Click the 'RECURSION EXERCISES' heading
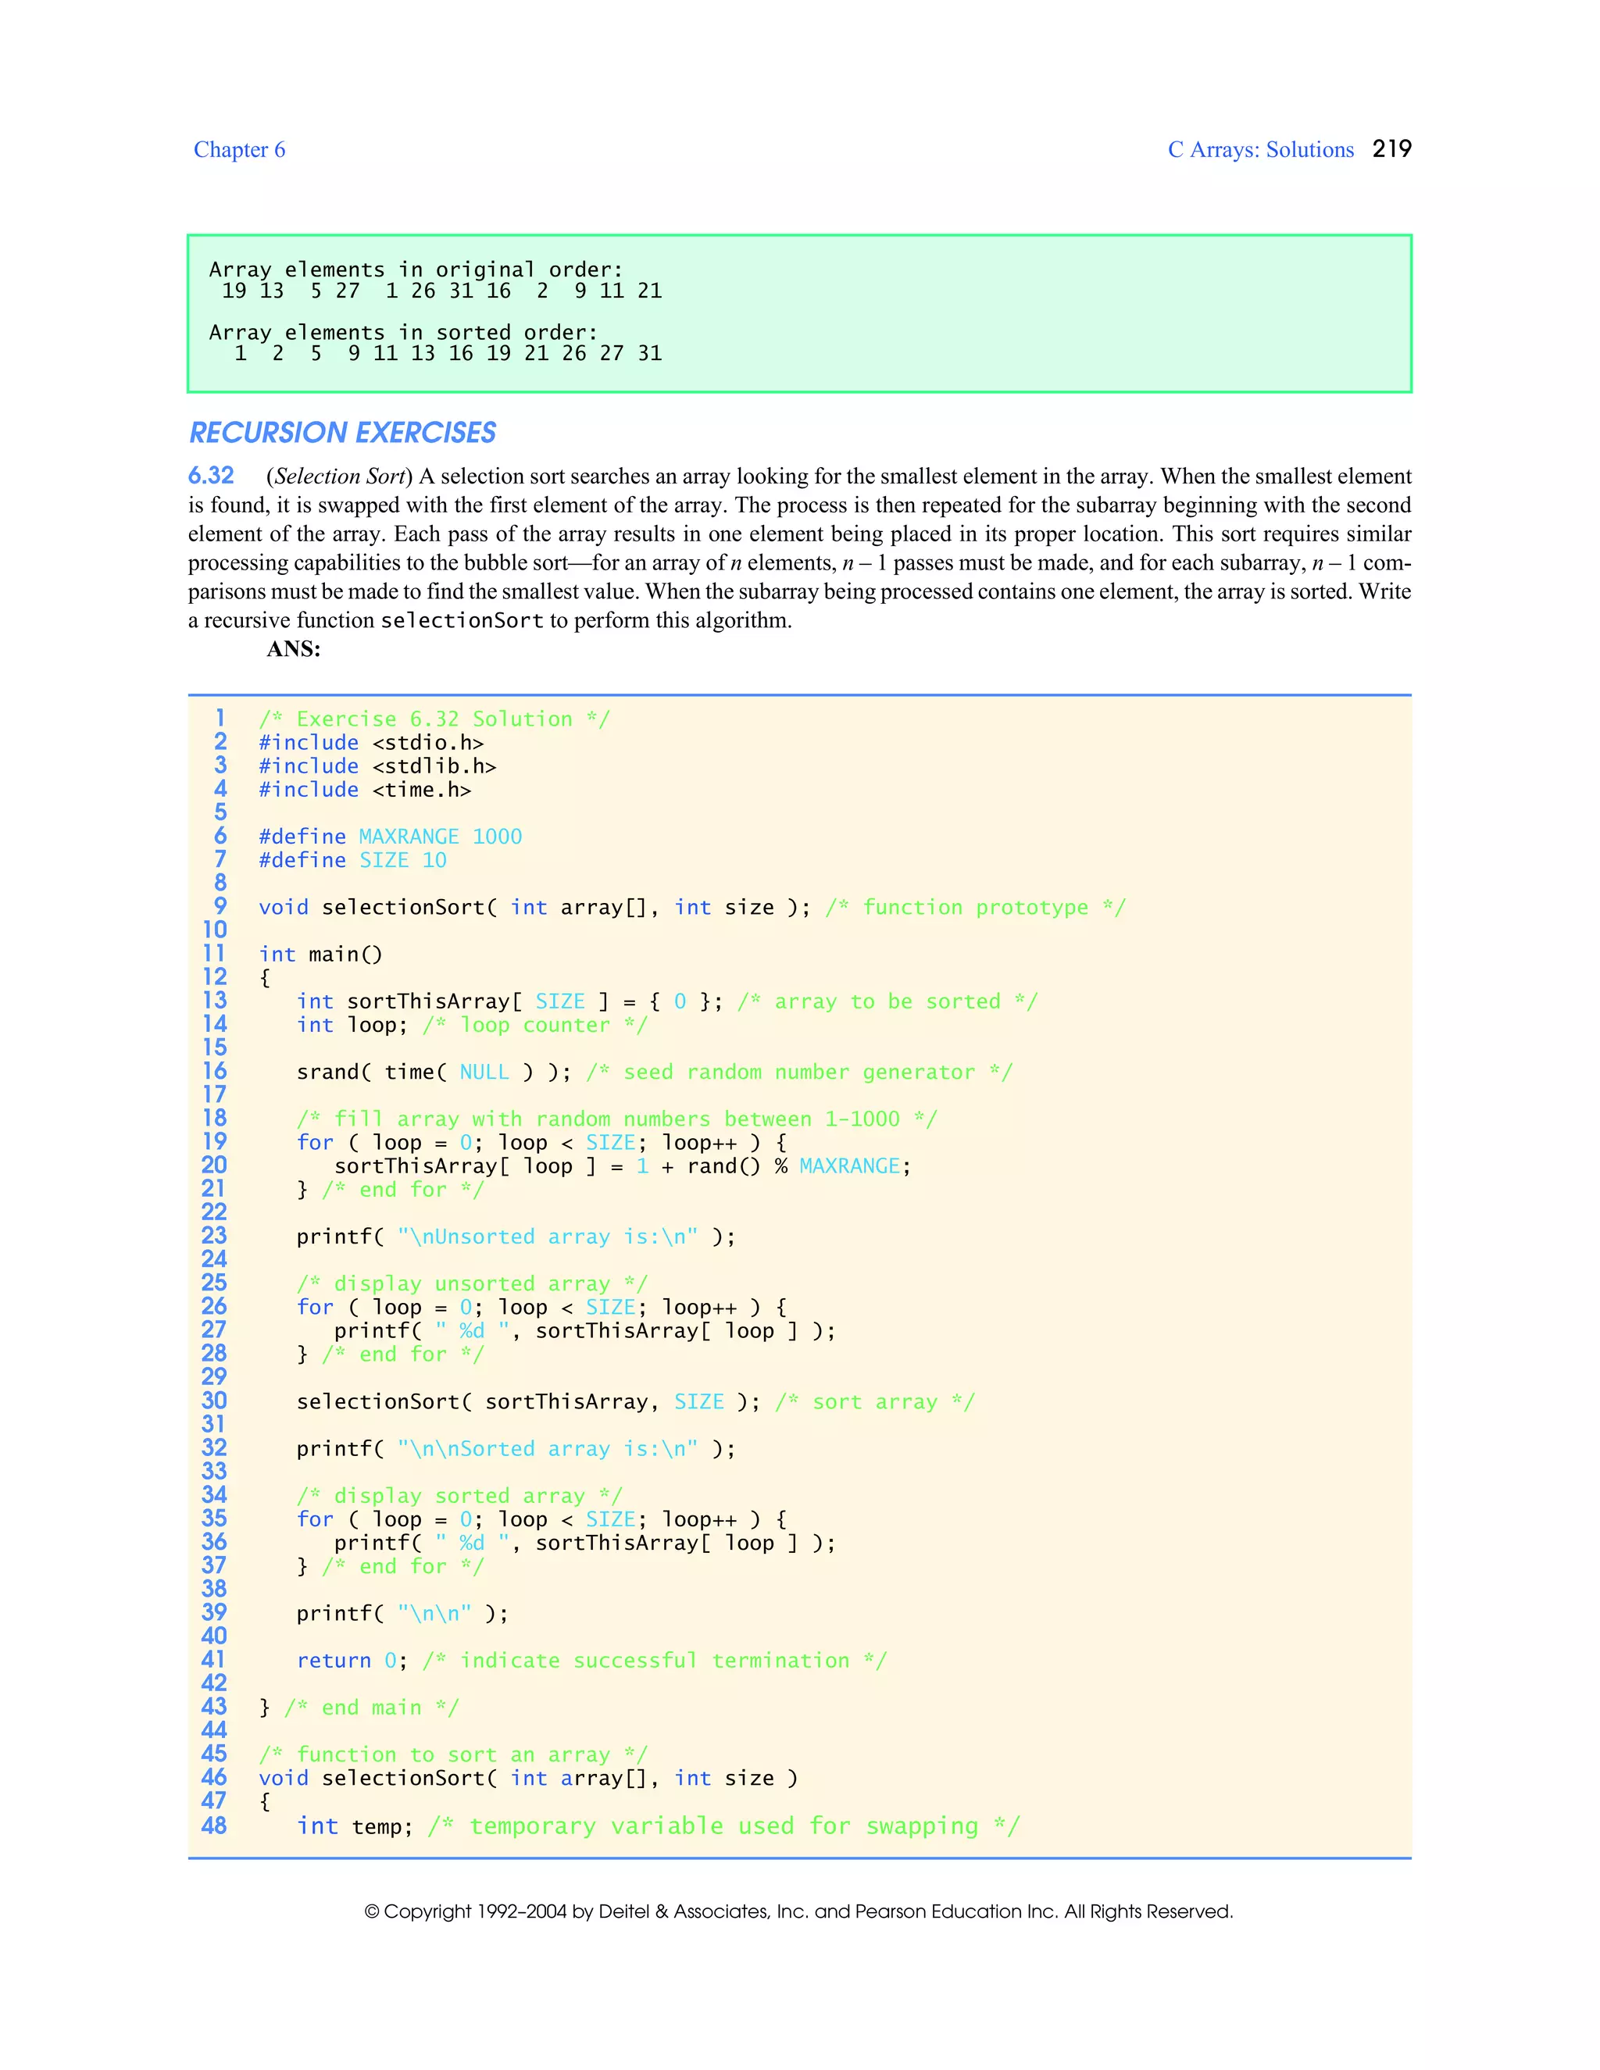 (x=342, y=434)
